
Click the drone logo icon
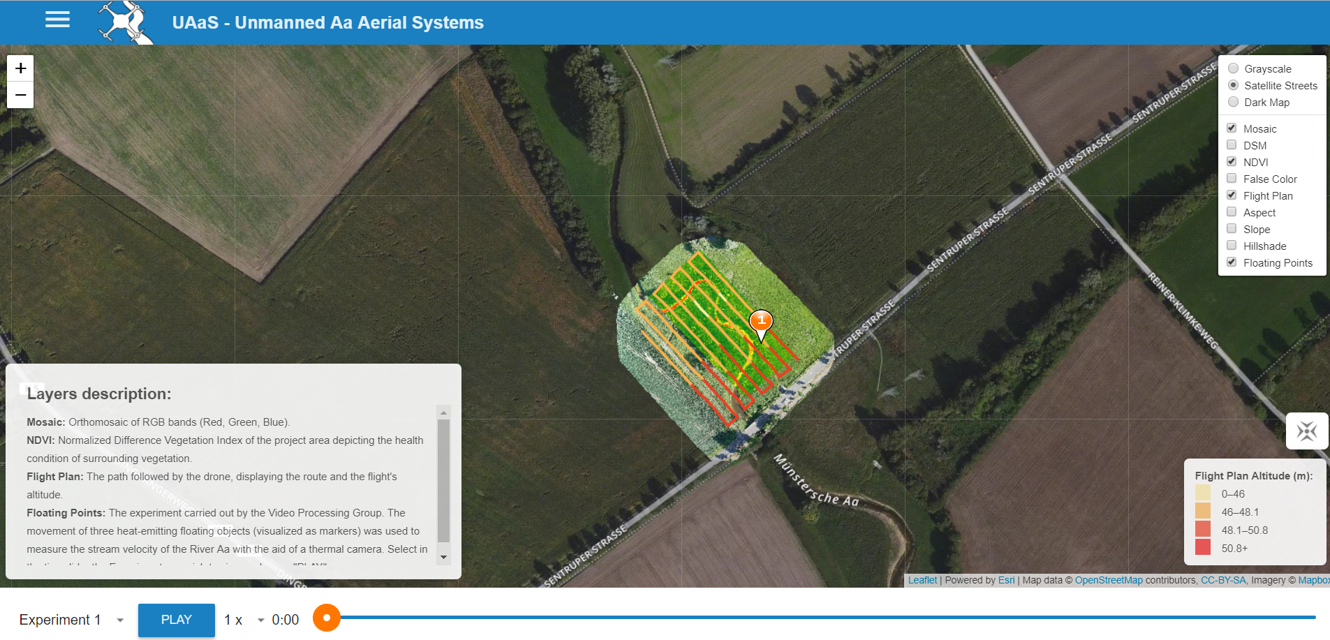(x=125, y=22)
